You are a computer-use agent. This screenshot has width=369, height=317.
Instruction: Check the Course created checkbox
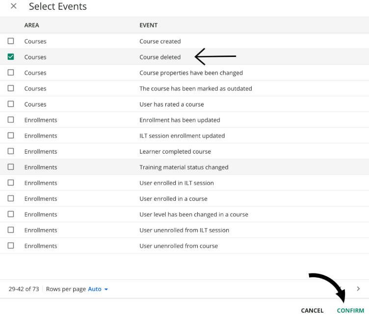pos(11,41)
